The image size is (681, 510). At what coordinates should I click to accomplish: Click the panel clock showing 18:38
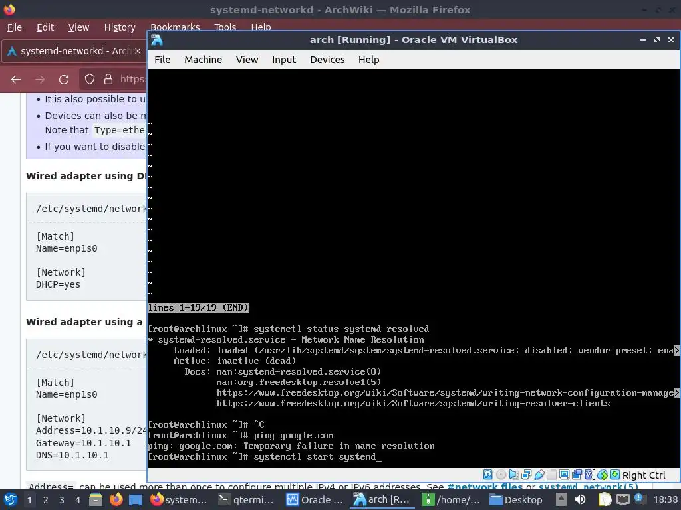click(x=666, y=499)
